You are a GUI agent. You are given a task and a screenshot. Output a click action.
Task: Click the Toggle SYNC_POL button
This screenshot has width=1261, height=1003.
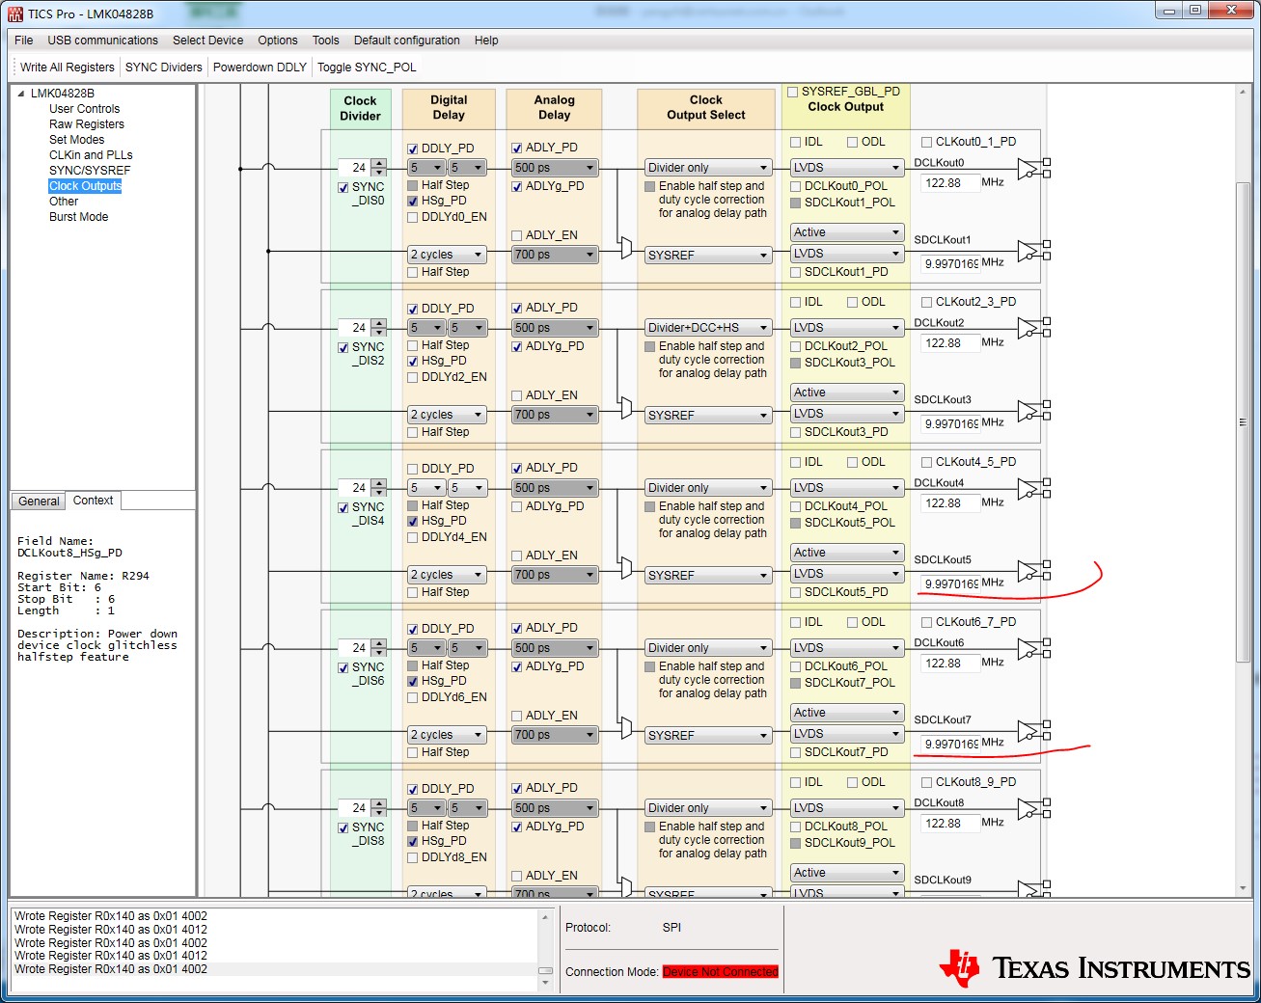point(367,68)
